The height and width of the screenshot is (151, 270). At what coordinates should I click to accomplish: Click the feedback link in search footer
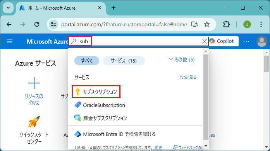tap(188, 148)
